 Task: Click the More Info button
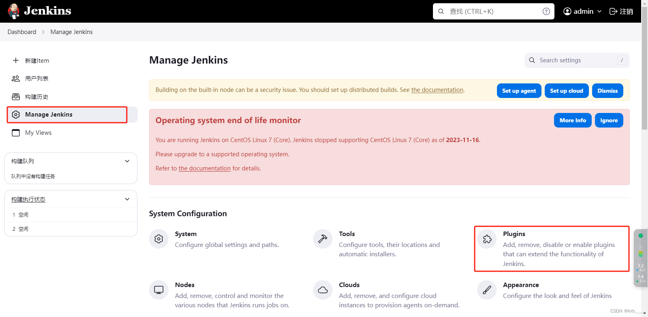[x=573, y=120]
